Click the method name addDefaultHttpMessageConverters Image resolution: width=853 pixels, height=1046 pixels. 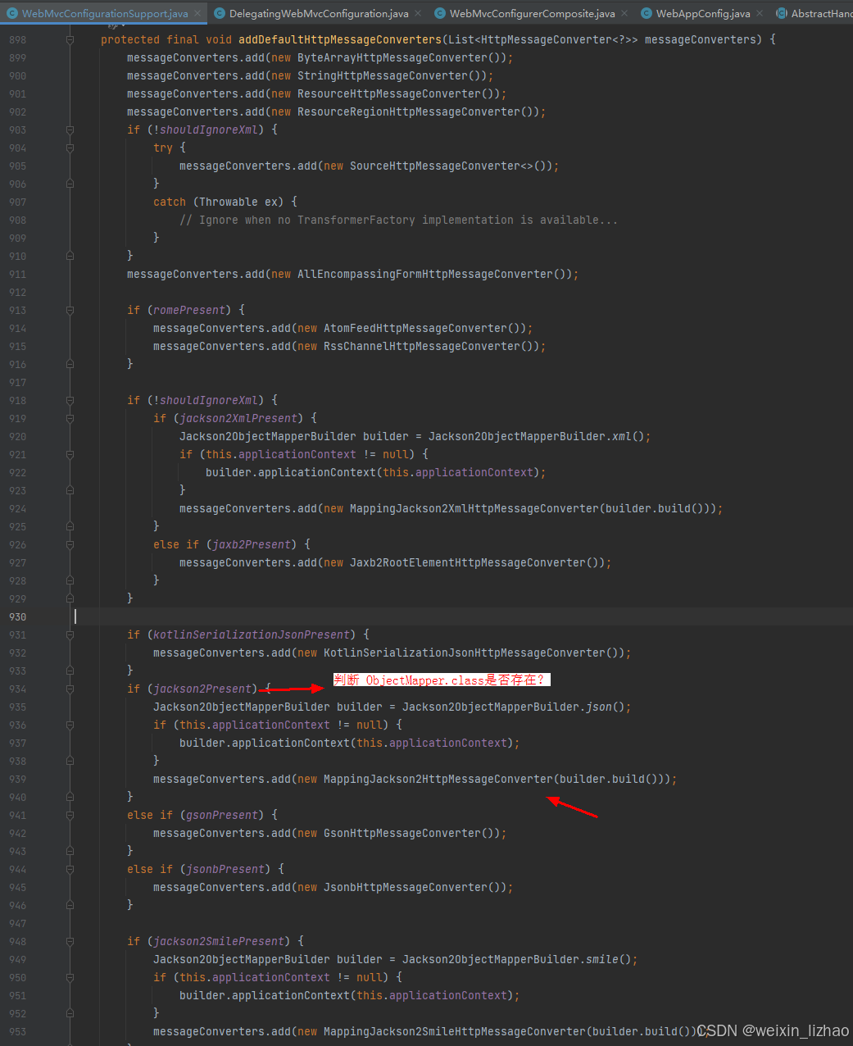340,39
